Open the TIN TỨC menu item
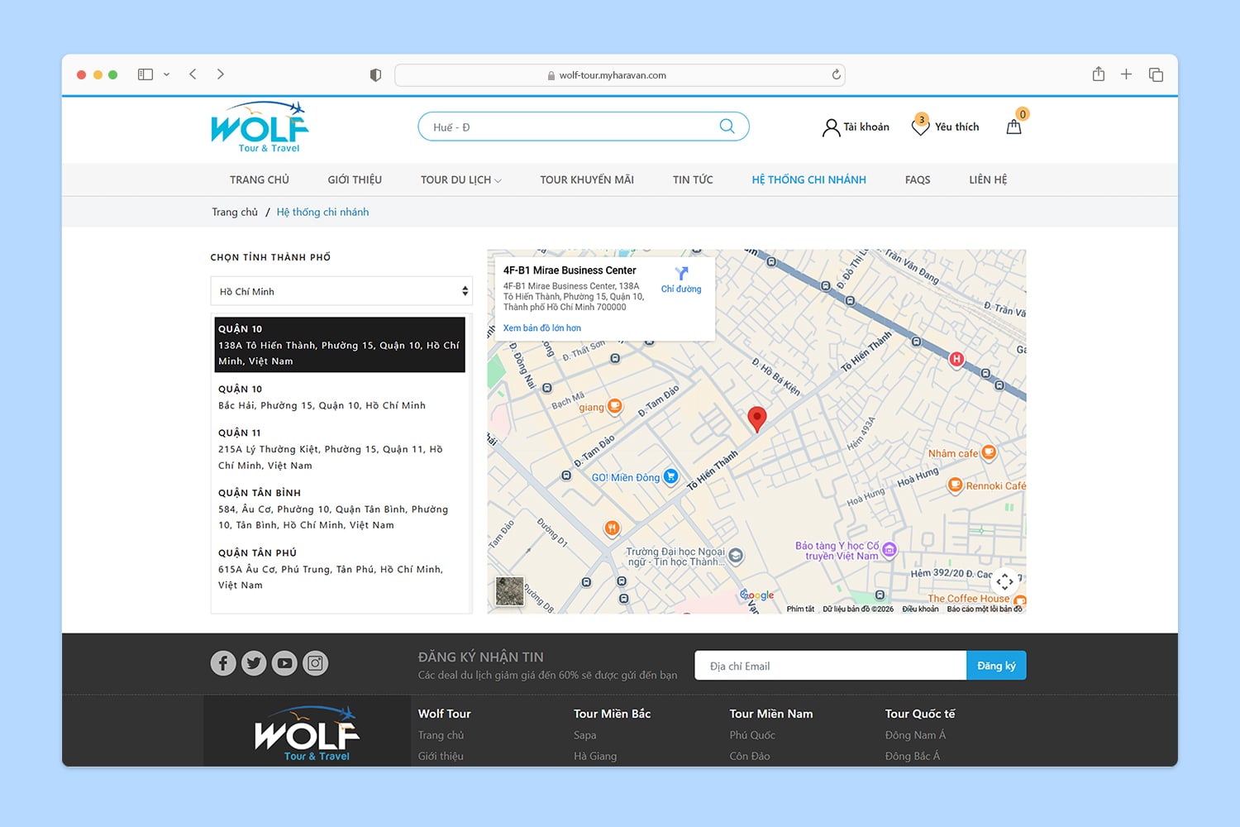Screen dimensions: 1240x827 click(x=693, y=179)
